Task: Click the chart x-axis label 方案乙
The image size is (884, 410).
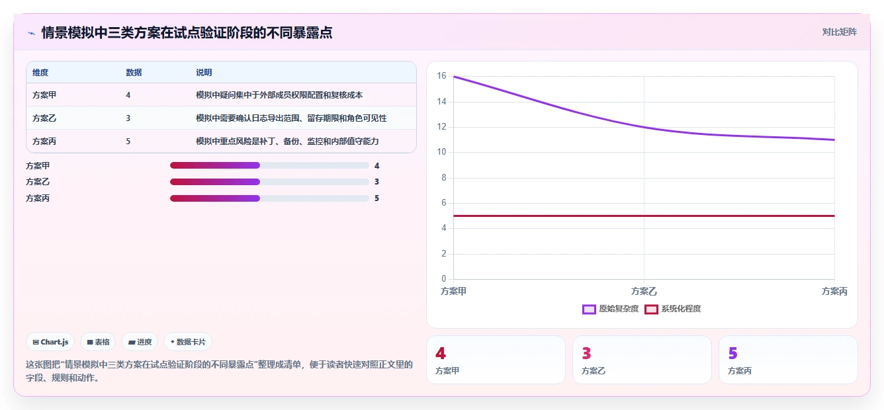Action: pyautogui.click(x=644, y=291)
